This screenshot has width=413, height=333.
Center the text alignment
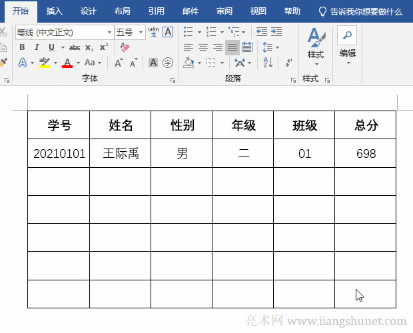point(203,47)
